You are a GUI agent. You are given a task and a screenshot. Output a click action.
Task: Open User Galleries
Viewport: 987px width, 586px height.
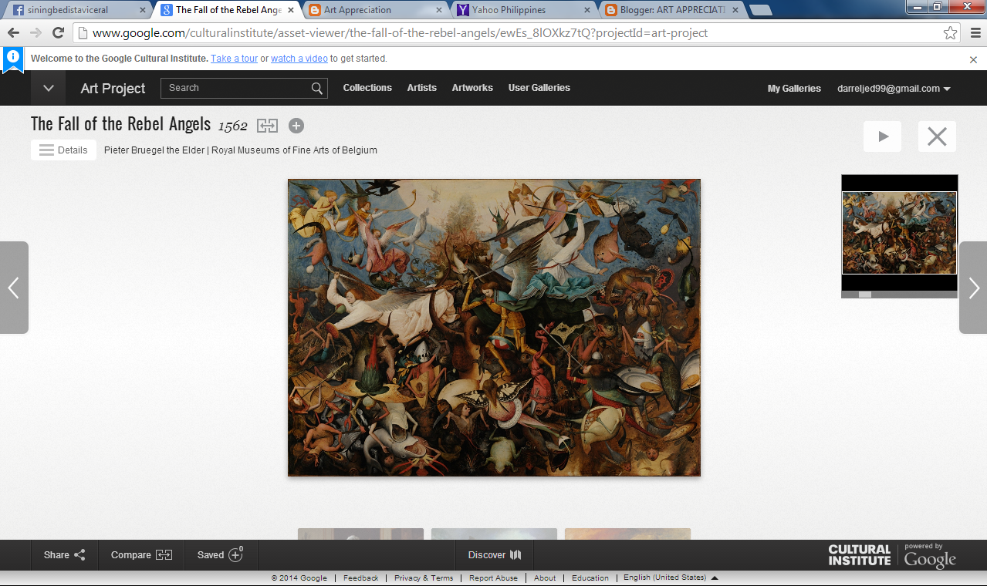click(539, 88)
